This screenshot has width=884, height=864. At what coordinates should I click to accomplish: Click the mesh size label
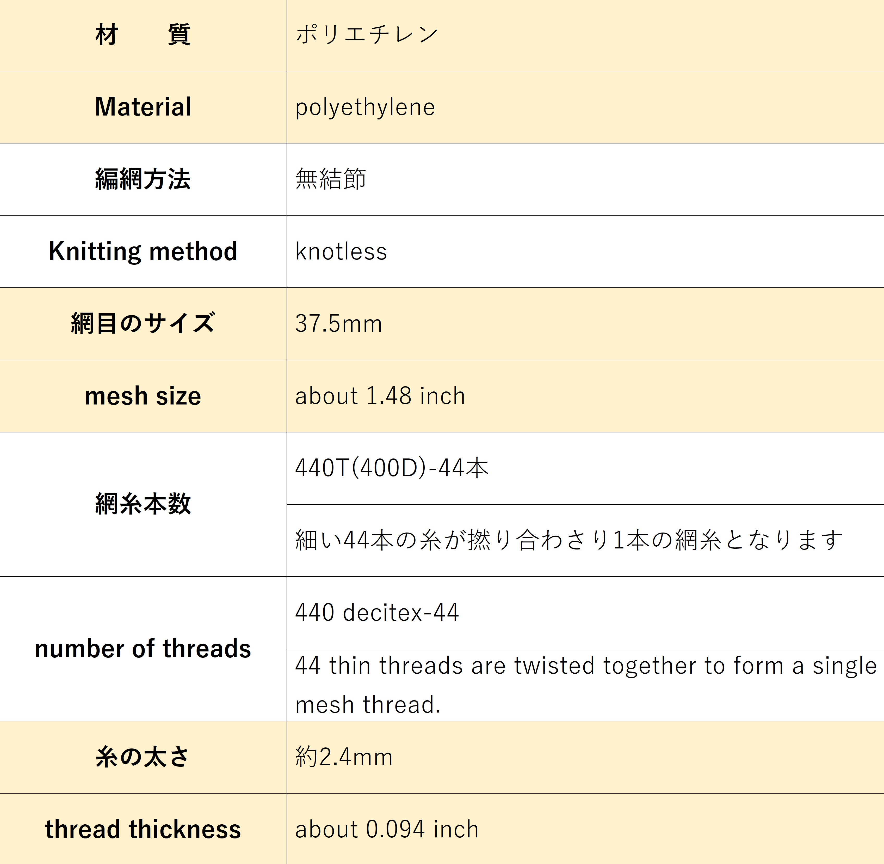tap(143, 396)
